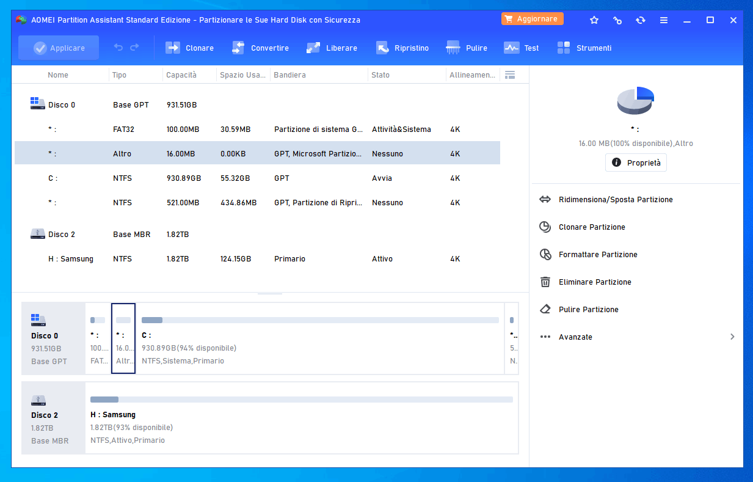Select the C: partition block in disk map

320,338
